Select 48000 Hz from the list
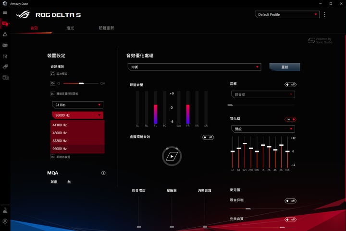Viewport: 346px width, 231px height. pos(77,133)
